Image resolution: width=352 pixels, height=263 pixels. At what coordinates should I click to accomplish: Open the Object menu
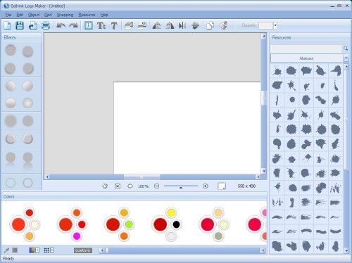(34, 15)
